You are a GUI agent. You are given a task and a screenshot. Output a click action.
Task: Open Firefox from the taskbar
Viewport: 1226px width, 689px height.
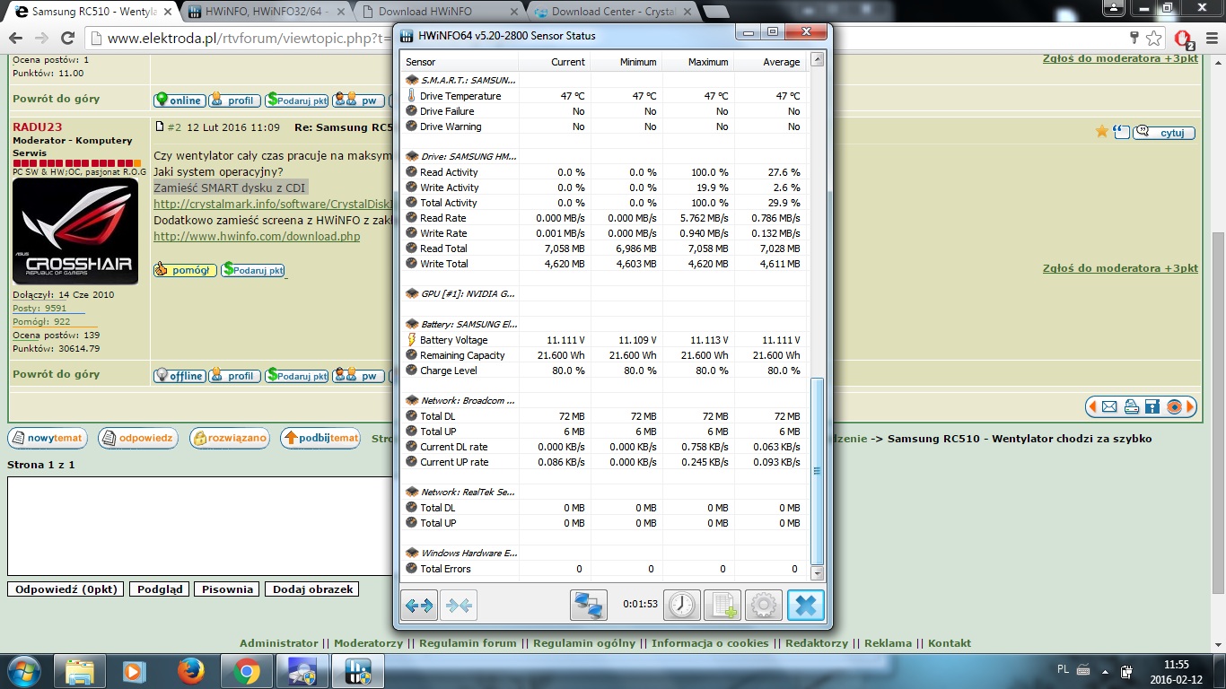189,671
